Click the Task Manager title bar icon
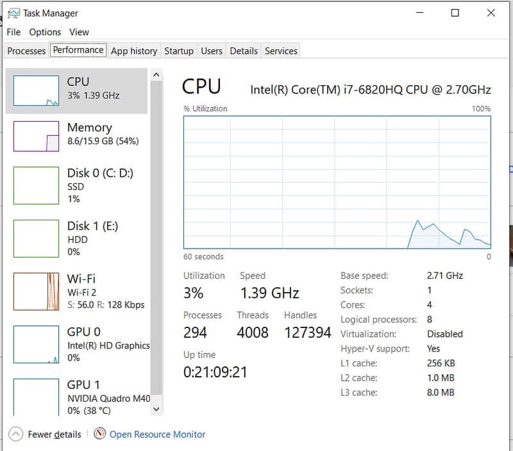 point(13,13)
